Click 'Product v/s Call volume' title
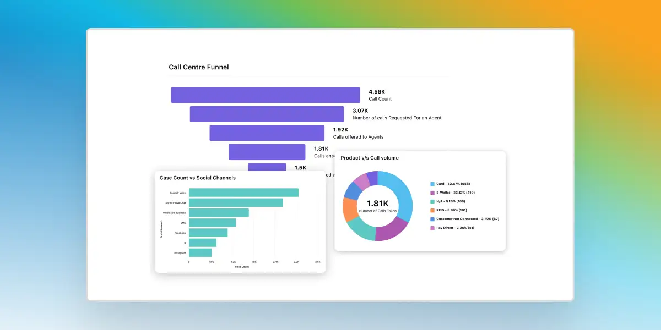This screenshot has width=661, height=330. [370, 158]
